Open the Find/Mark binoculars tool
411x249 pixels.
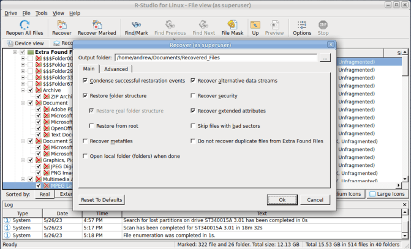(137, 25)
